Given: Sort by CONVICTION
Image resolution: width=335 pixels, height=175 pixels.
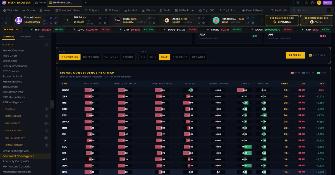Looking at the screenshot, I should click(70, 57).
